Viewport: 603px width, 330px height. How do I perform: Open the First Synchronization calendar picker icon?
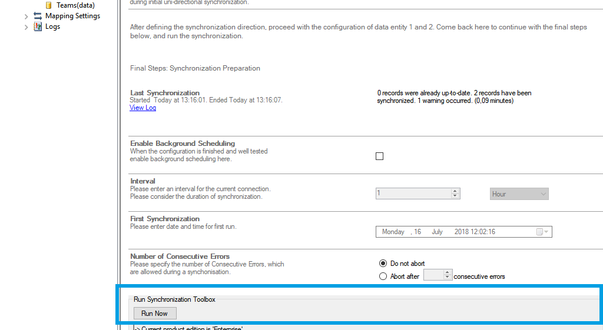tap(539, 232)
